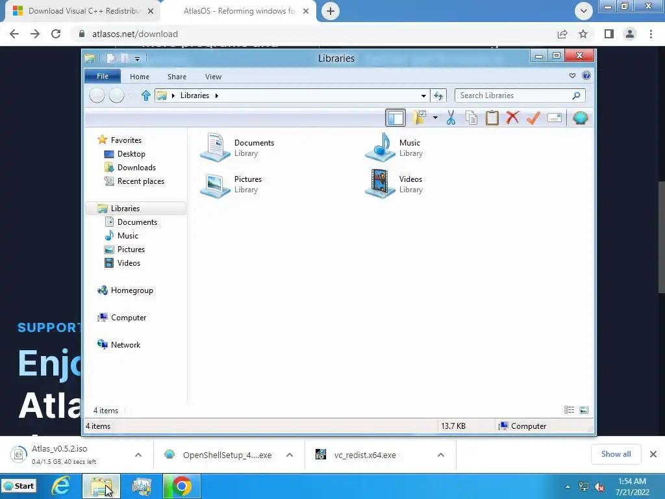Open Internet Explorer from taskbar
665x499 pixels.
click(x=60, y=486)
